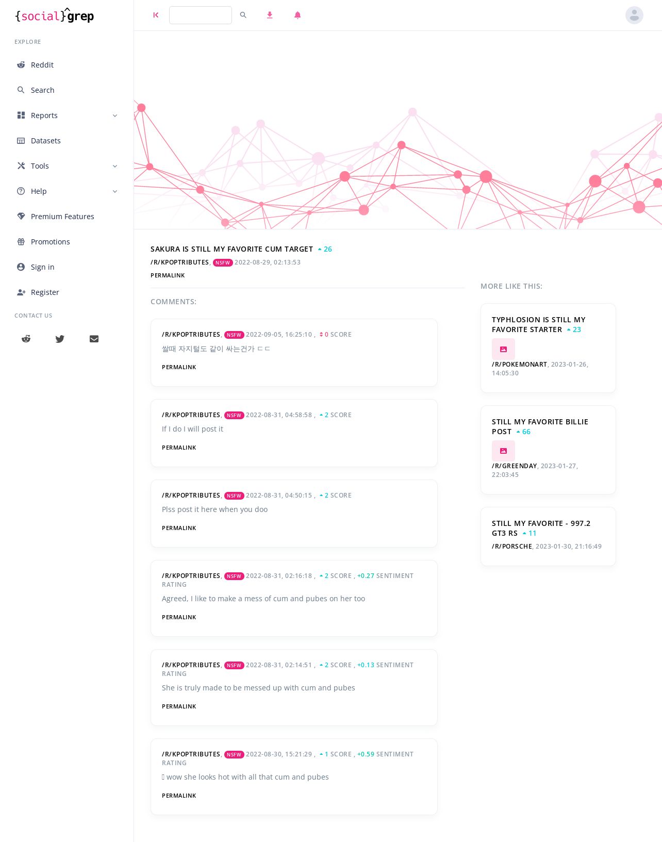The height and width of the screenshot is (842, 662).
Task: Collapse the sidebar with the arrow icon
Action: 156,15
